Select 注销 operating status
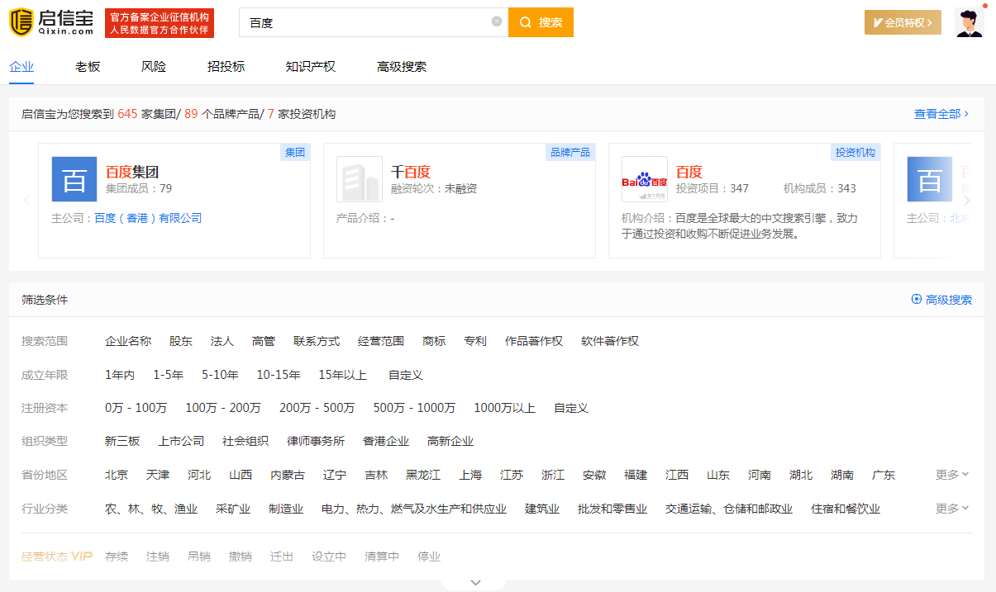 158,556
